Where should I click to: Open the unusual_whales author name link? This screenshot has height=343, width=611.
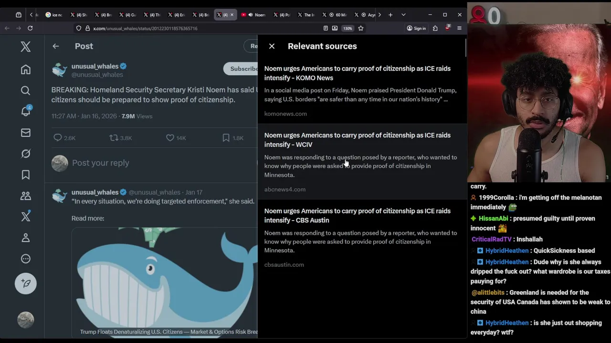click(x=95, y=66)
